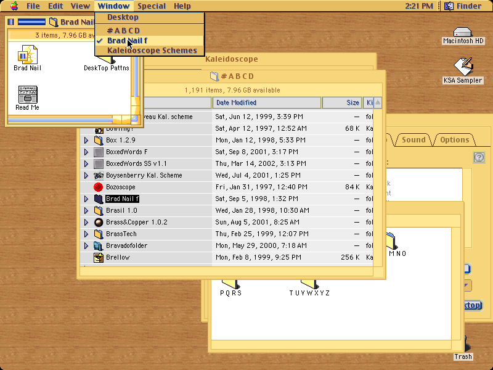Viewport: 493px width, 370px height.
Task: Click the red Bozoscope scheme icon
Action: click(99, 187)
